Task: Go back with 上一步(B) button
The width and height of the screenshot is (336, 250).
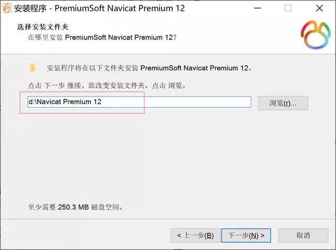Action: (x=195, y=235)
